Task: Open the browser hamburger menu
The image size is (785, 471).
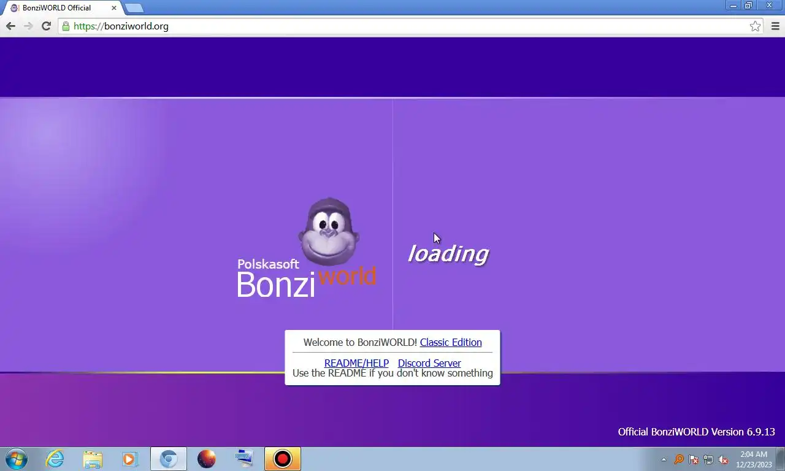Action: click(775, 26)
